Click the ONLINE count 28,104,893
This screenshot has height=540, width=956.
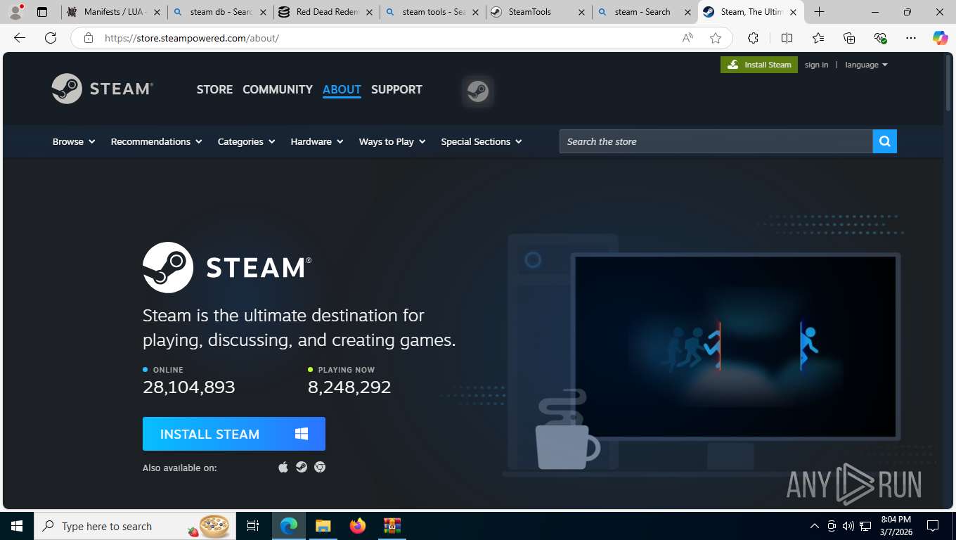click(x=189, y=387)
